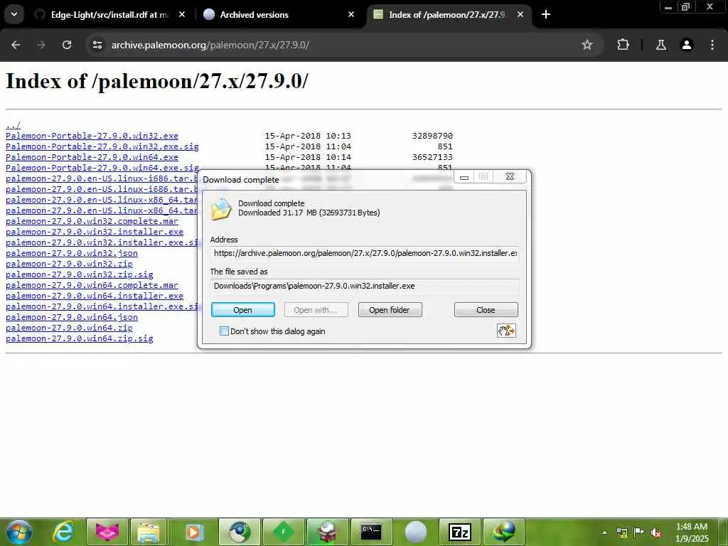Viewport: 728px width, 546px height.
Task: Open the pink cat app in taskbar
Action: pos(107,532)
